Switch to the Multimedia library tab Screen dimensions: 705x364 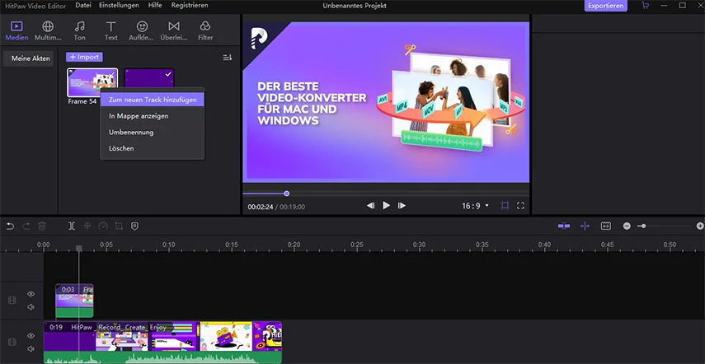coord(48,31)
